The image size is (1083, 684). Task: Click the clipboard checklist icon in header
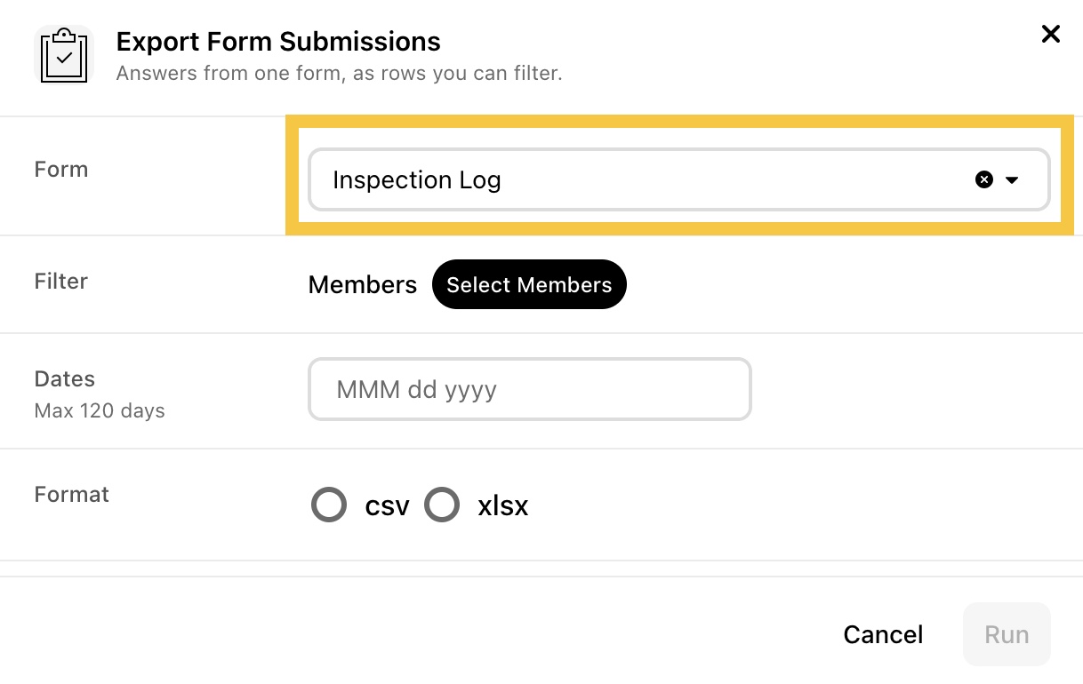tap(64, 55)
